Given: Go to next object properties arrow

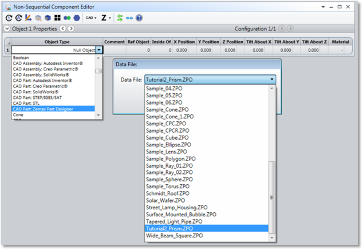Looking at the screenshot, I should [71, 29].
